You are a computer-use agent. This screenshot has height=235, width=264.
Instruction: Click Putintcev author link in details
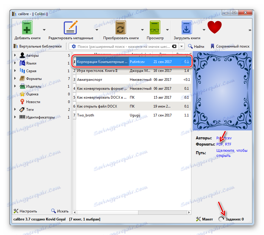224,138
